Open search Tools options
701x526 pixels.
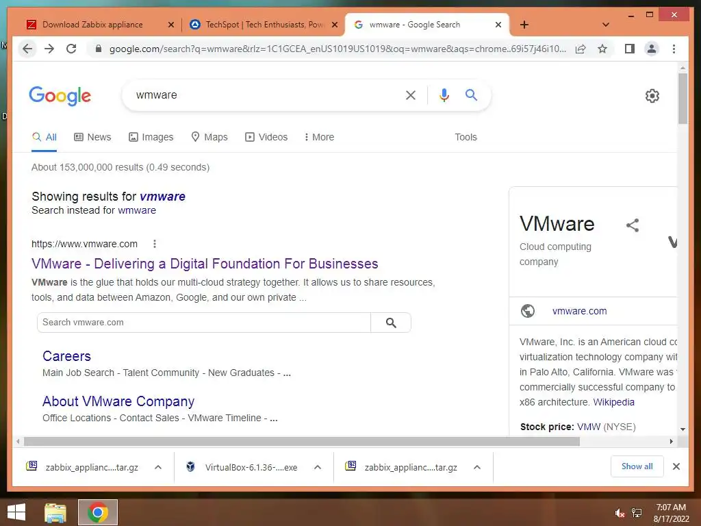466,137
